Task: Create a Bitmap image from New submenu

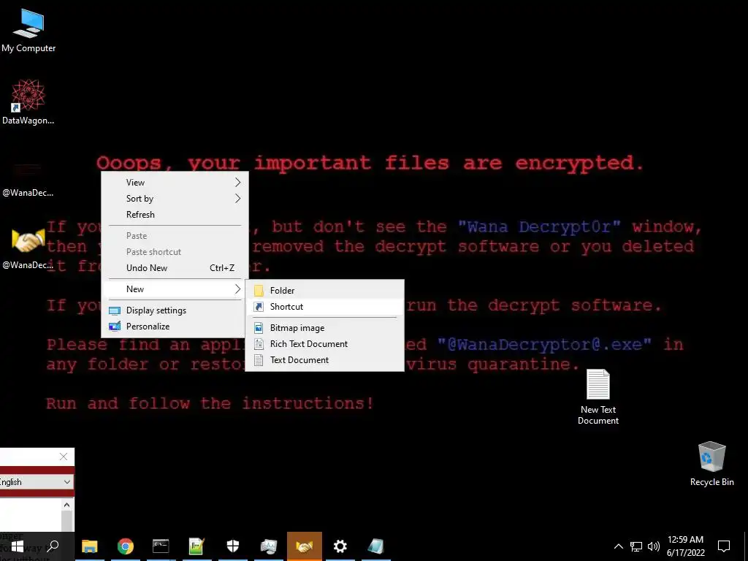Action: (324, 328)
